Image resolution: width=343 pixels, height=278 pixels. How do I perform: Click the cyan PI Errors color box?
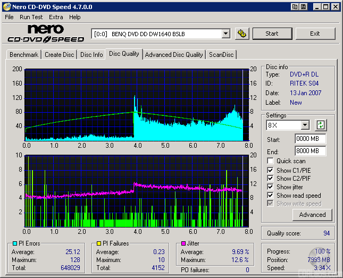14,244
